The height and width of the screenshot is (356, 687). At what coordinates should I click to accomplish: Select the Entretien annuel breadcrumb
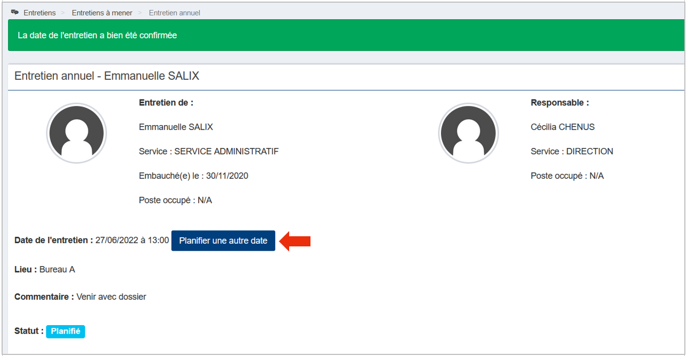pos(175,13)
